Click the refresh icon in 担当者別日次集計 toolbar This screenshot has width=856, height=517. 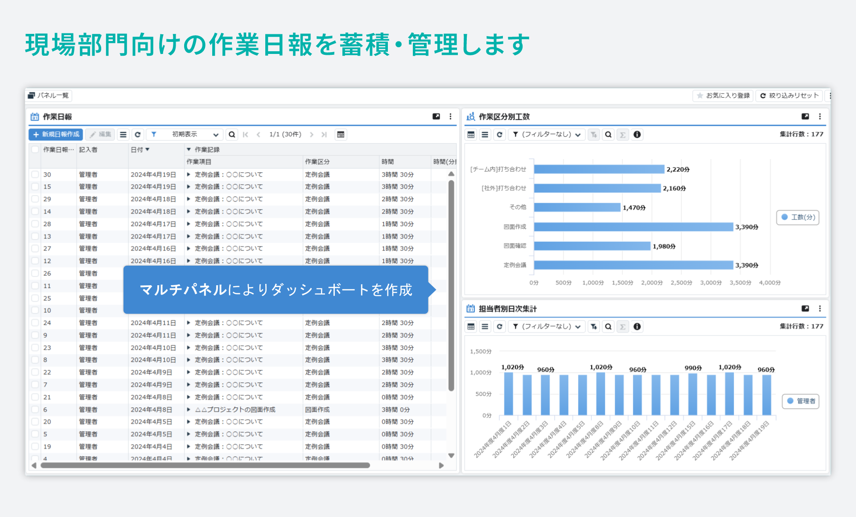click(499, 326)
